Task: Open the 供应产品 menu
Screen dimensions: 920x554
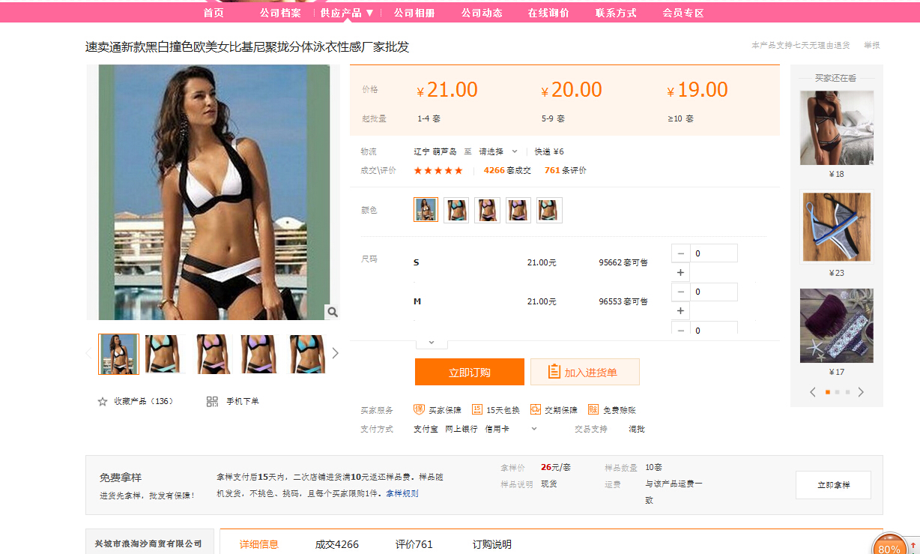Action: pos(347,13)
